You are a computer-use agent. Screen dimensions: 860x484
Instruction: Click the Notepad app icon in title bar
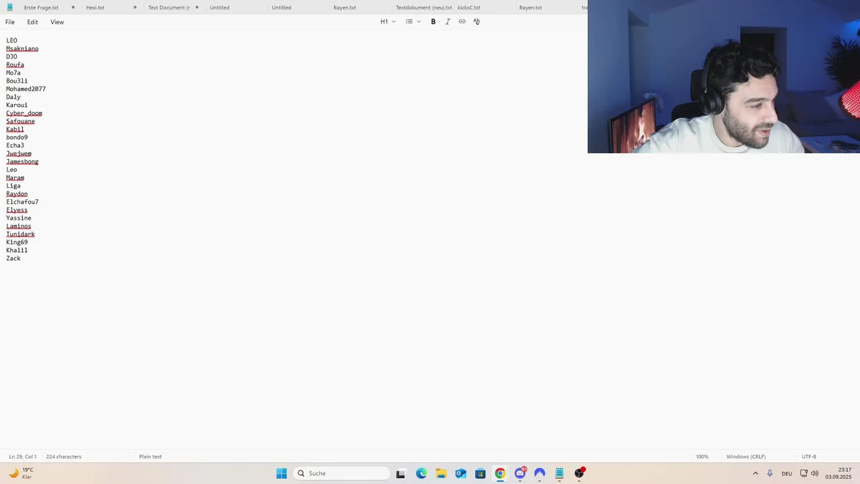pos(9,7)
